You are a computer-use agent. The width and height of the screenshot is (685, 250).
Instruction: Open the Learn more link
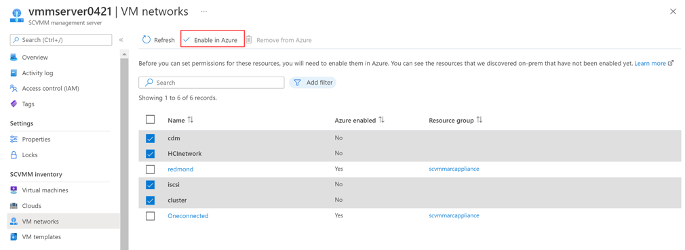(x=650, y=63)
